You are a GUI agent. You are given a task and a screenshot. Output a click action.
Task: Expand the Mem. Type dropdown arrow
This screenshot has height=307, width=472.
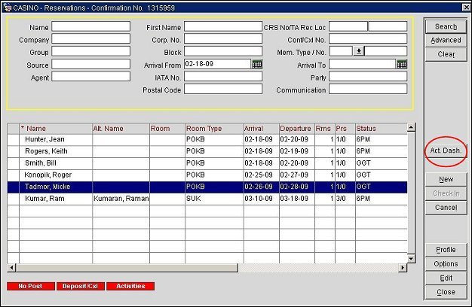(359, 52)
